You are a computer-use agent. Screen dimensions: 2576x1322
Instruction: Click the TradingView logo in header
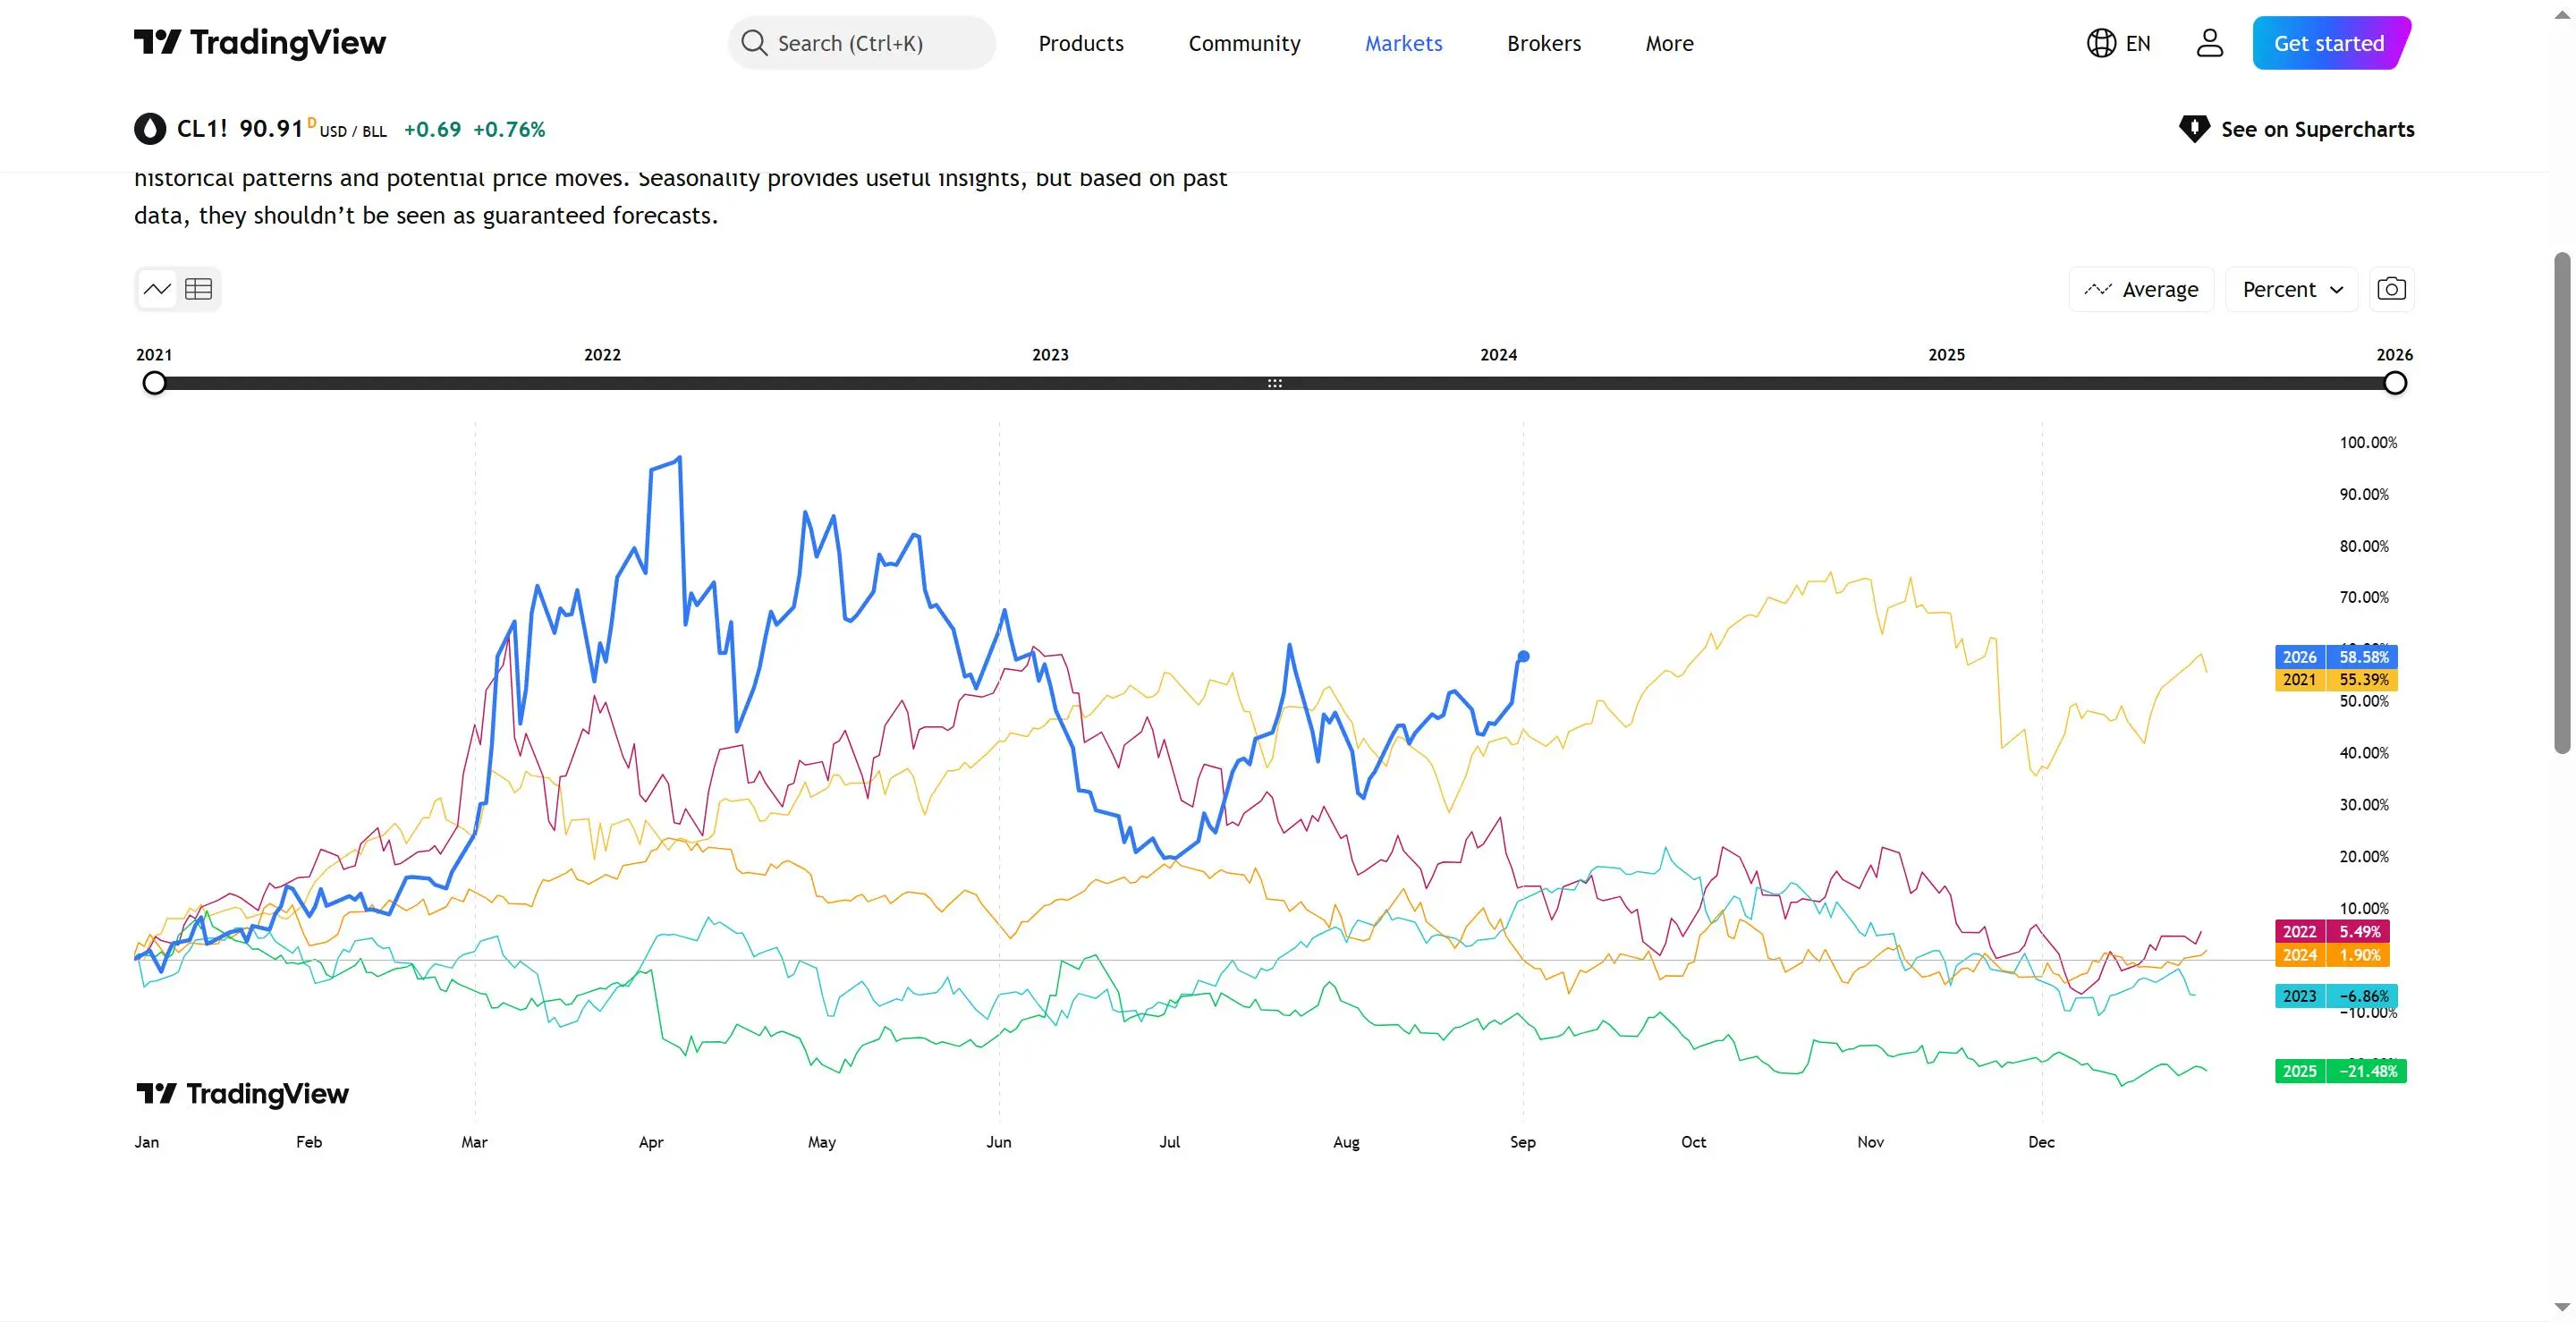pos(260,43)
